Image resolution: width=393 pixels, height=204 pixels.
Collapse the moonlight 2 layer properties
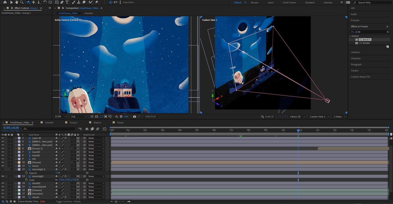pyautogui.click(x=16, y=169)
